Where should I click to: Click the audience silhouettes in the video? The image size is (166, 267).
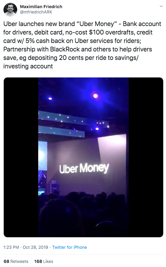pyautogui.click(x=83, y=215)
